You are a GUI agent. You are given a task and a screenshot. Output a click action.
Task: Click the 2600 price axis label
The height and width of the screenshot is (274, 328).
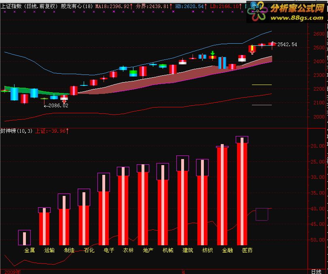(x=319, y=34)
